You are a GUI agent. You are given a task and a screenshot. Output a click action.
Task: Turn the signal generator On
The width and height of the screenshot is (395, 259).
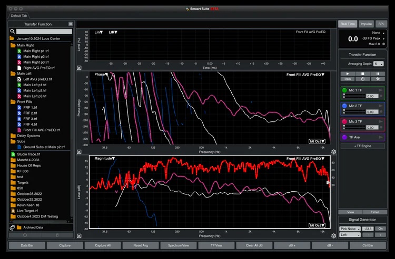(x=380, y=229)
